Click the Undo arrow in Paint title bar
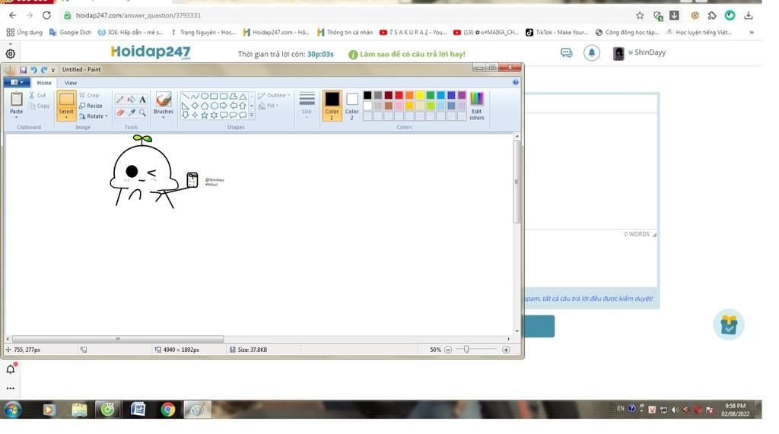779x434 pixels. click(33, 69)
